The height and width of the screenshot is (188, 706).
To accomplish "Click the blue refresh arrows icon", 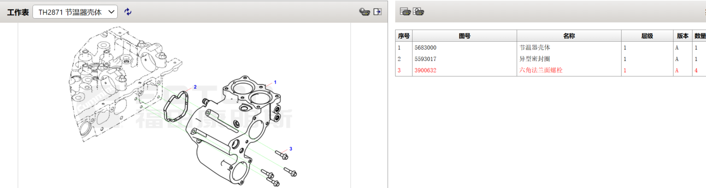I will pyautogui.click(x=128, y=12).
